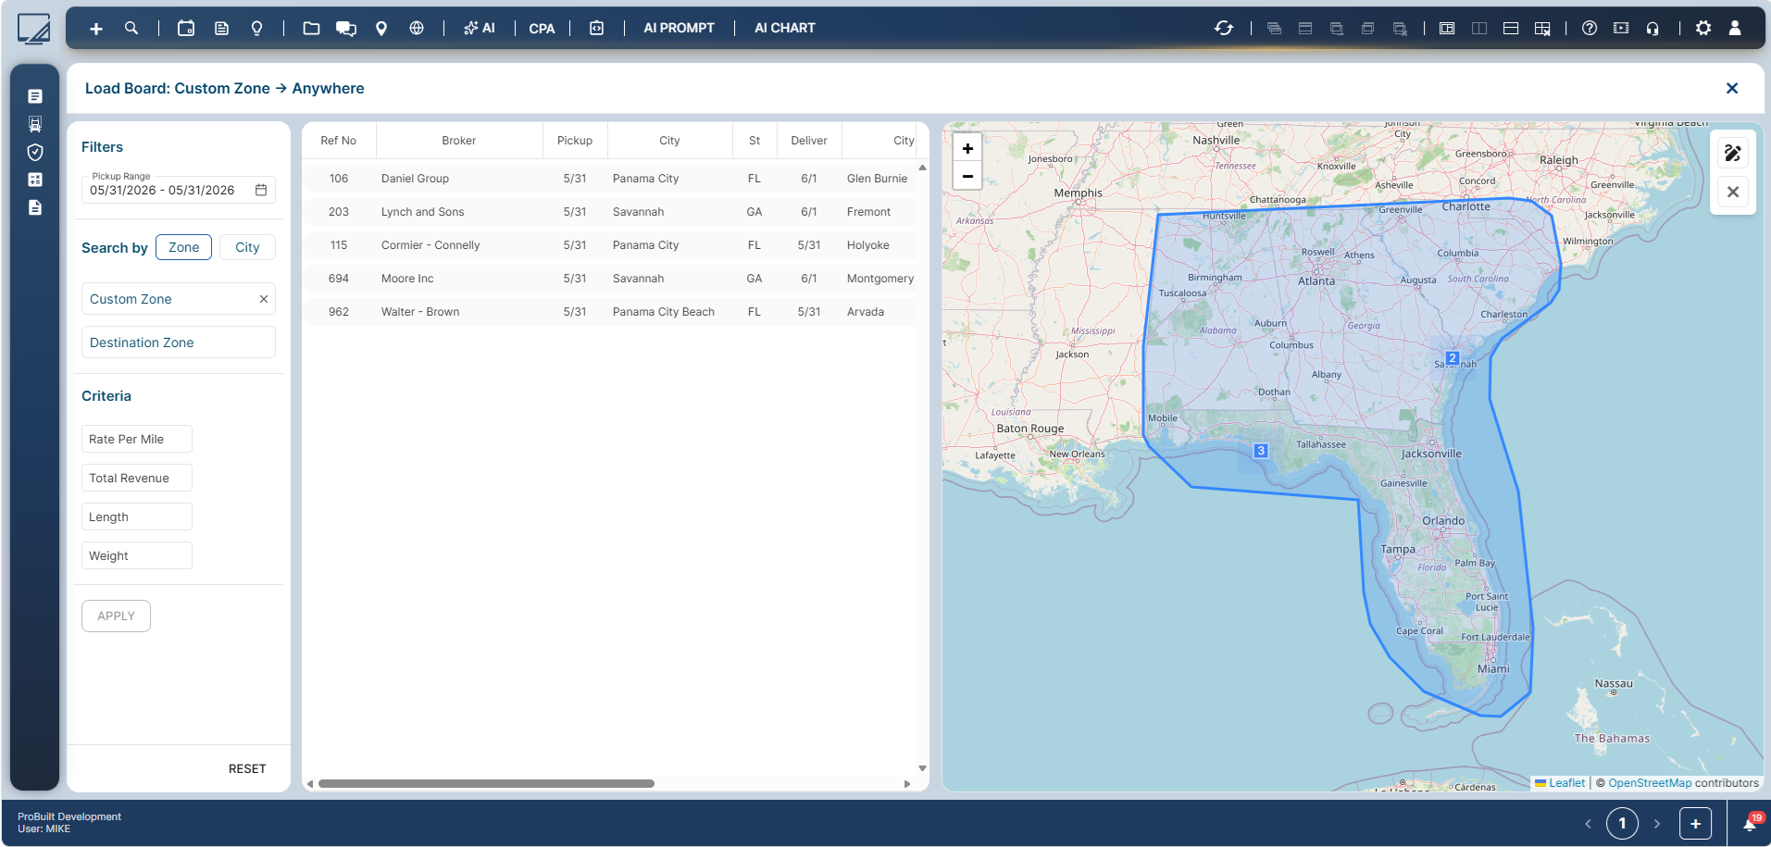Click the globe icon
The height and width of the screenshot is (847, 1771).
[417, 29]
